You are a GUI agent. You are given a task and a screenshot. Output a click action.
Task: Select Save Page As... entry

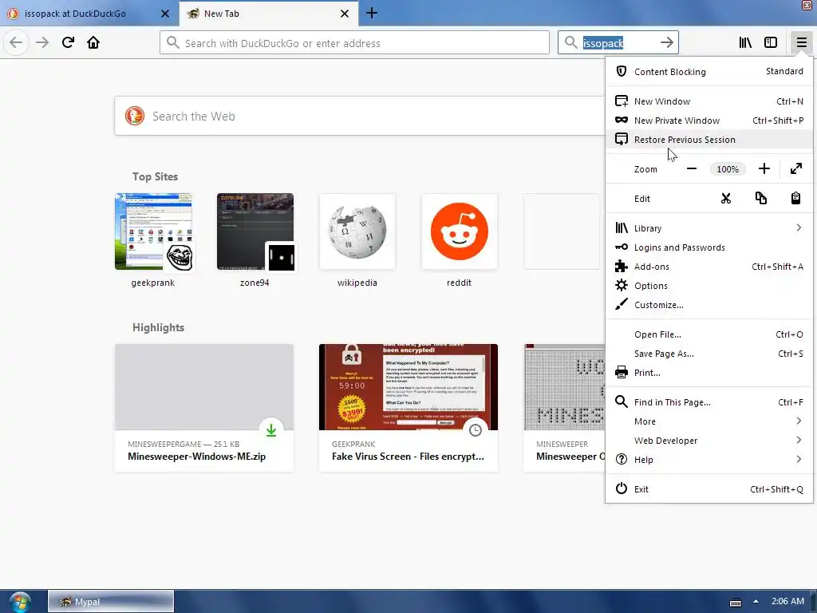pos(708,354)
